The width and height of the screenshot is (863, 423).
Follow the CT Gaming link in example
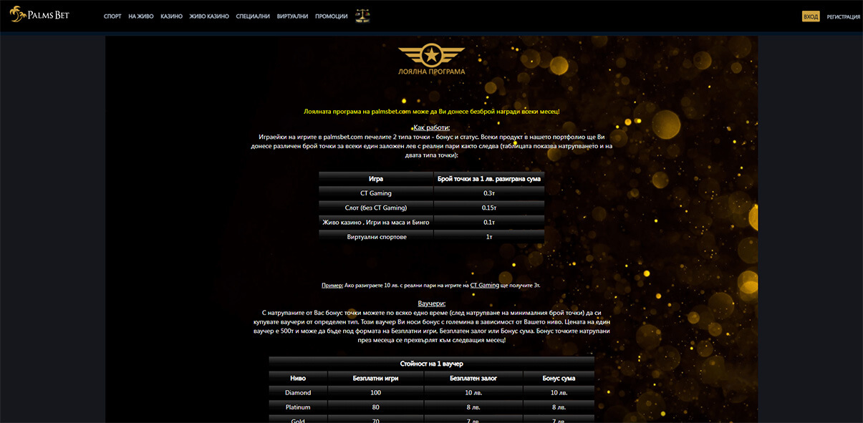[x=485, y=285]
